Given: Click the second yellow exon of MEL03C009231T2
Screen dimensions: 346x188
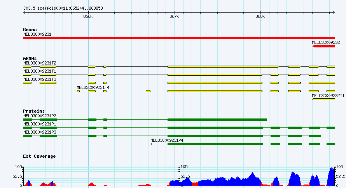Looking at the screenshot, I should [48, 66].
